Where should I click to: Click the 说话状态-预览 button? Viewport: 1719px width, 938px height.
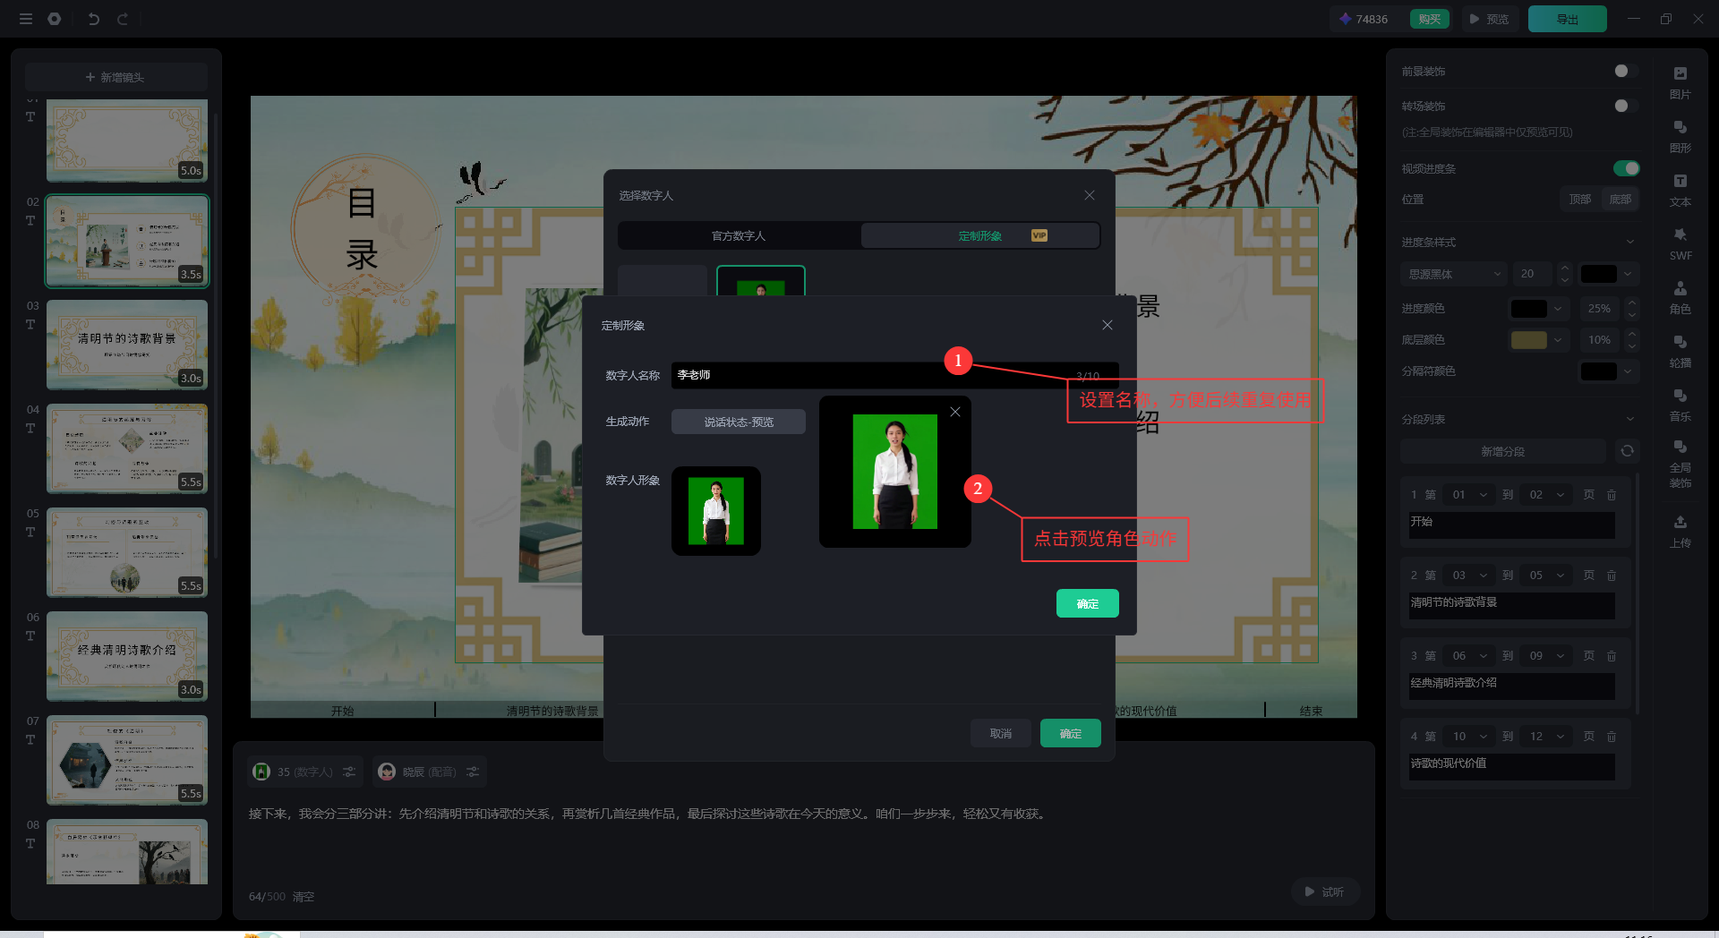click(739, 422)
